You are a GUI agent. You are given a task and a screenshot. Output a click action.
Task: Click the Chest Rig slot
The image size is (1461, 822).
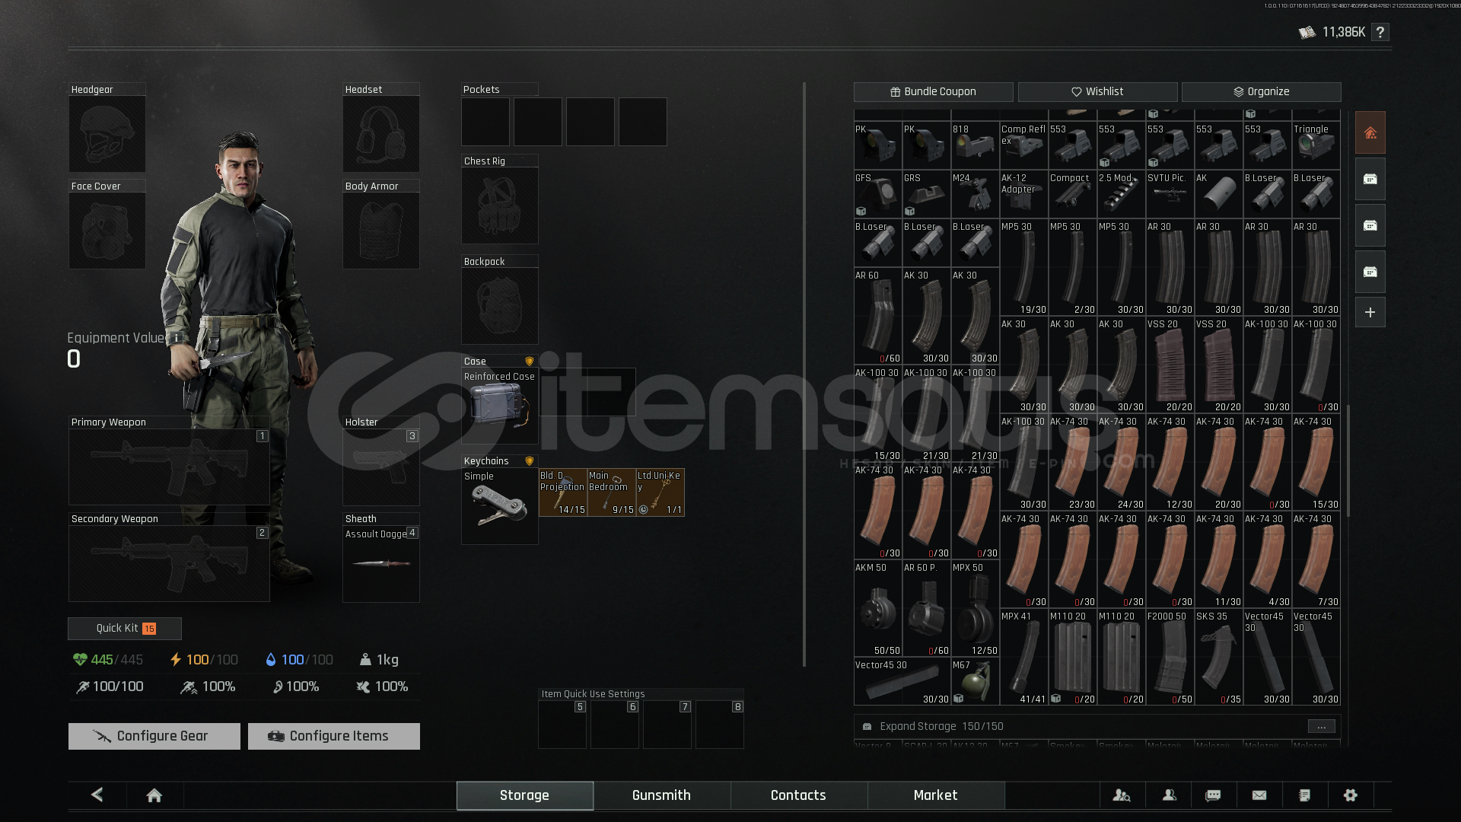pos(499,205)
